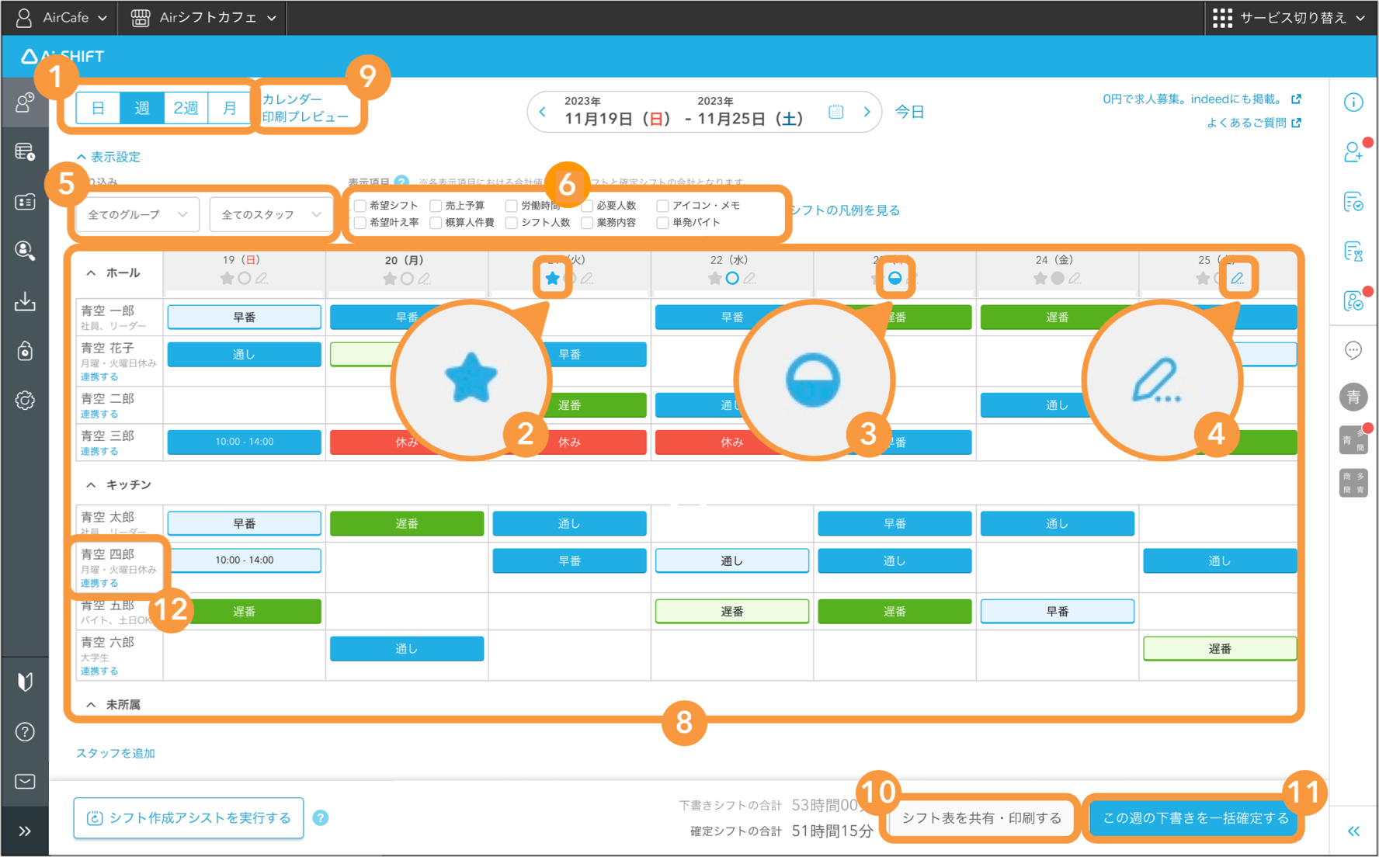Image resolution: width=1379 pixels, height=857 pixels.
Task: Switch to the 週 view tab
Action: (142, 108)
